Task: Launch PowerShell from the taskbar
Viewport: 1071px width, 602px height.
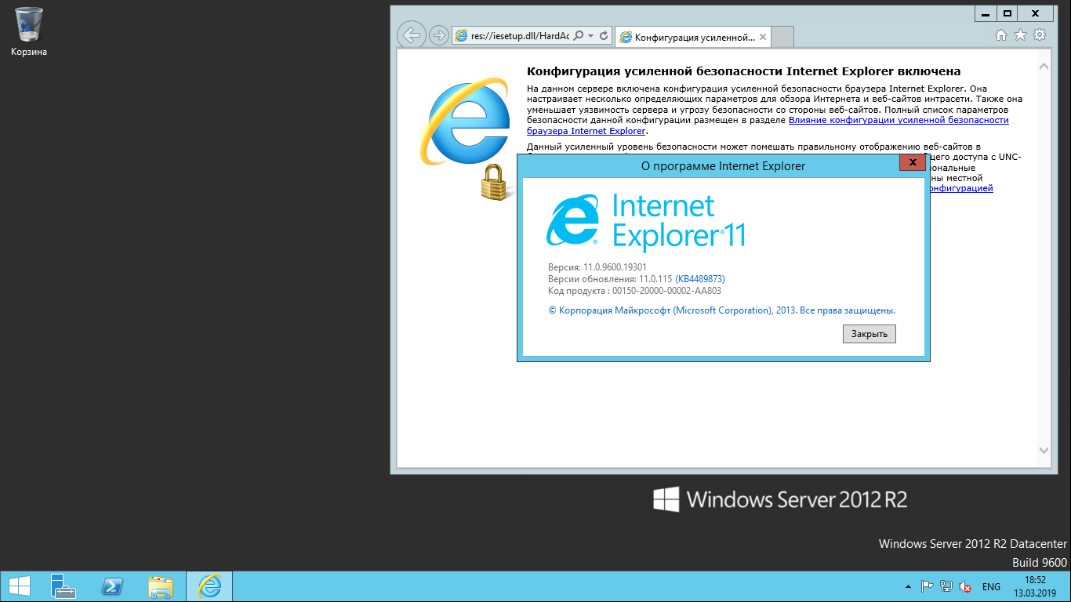Action: [x=113, y=586]
